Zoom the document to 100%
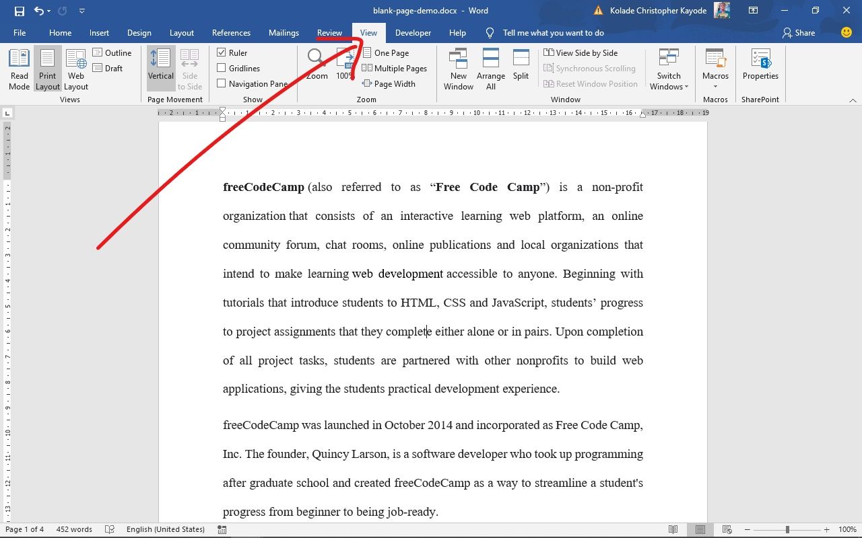This screenshot has width=862, height=538. pyautogui.click(x=345, y=67)
